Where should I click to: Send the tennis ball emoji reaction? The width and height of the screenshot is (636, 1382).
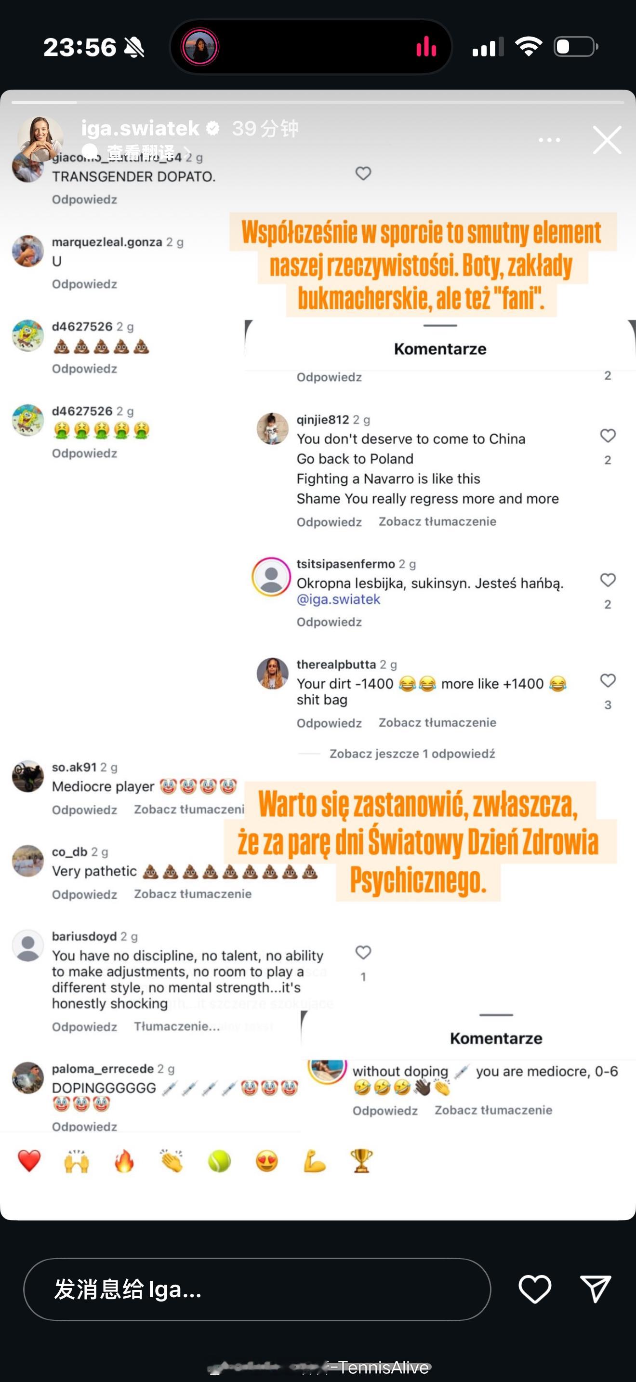(219, 1161)
